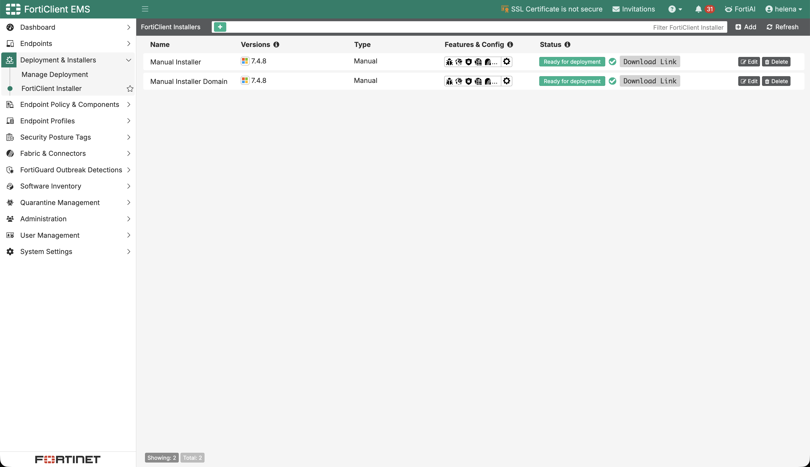810x467 pixels.
Task: Open the help question mark dropdown
Action: coord(675,9)
